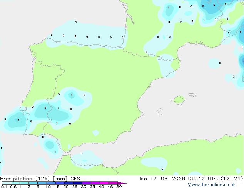Click the '0.5' legend tick label
The height and width of the screenshot is (188, 244).
(13, 186)
